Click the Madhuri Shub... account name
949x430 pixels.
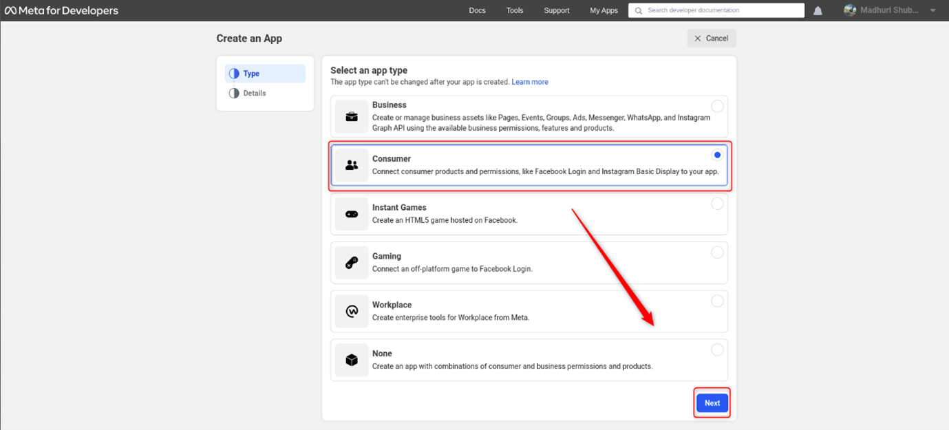point(890,10)
